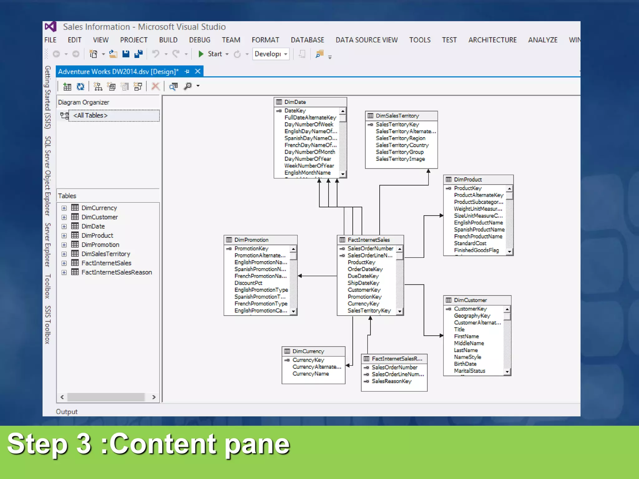Open the Getting Started (SSIS) side tab
Viewport: 639px width, 479px height.
pos(47,97)
